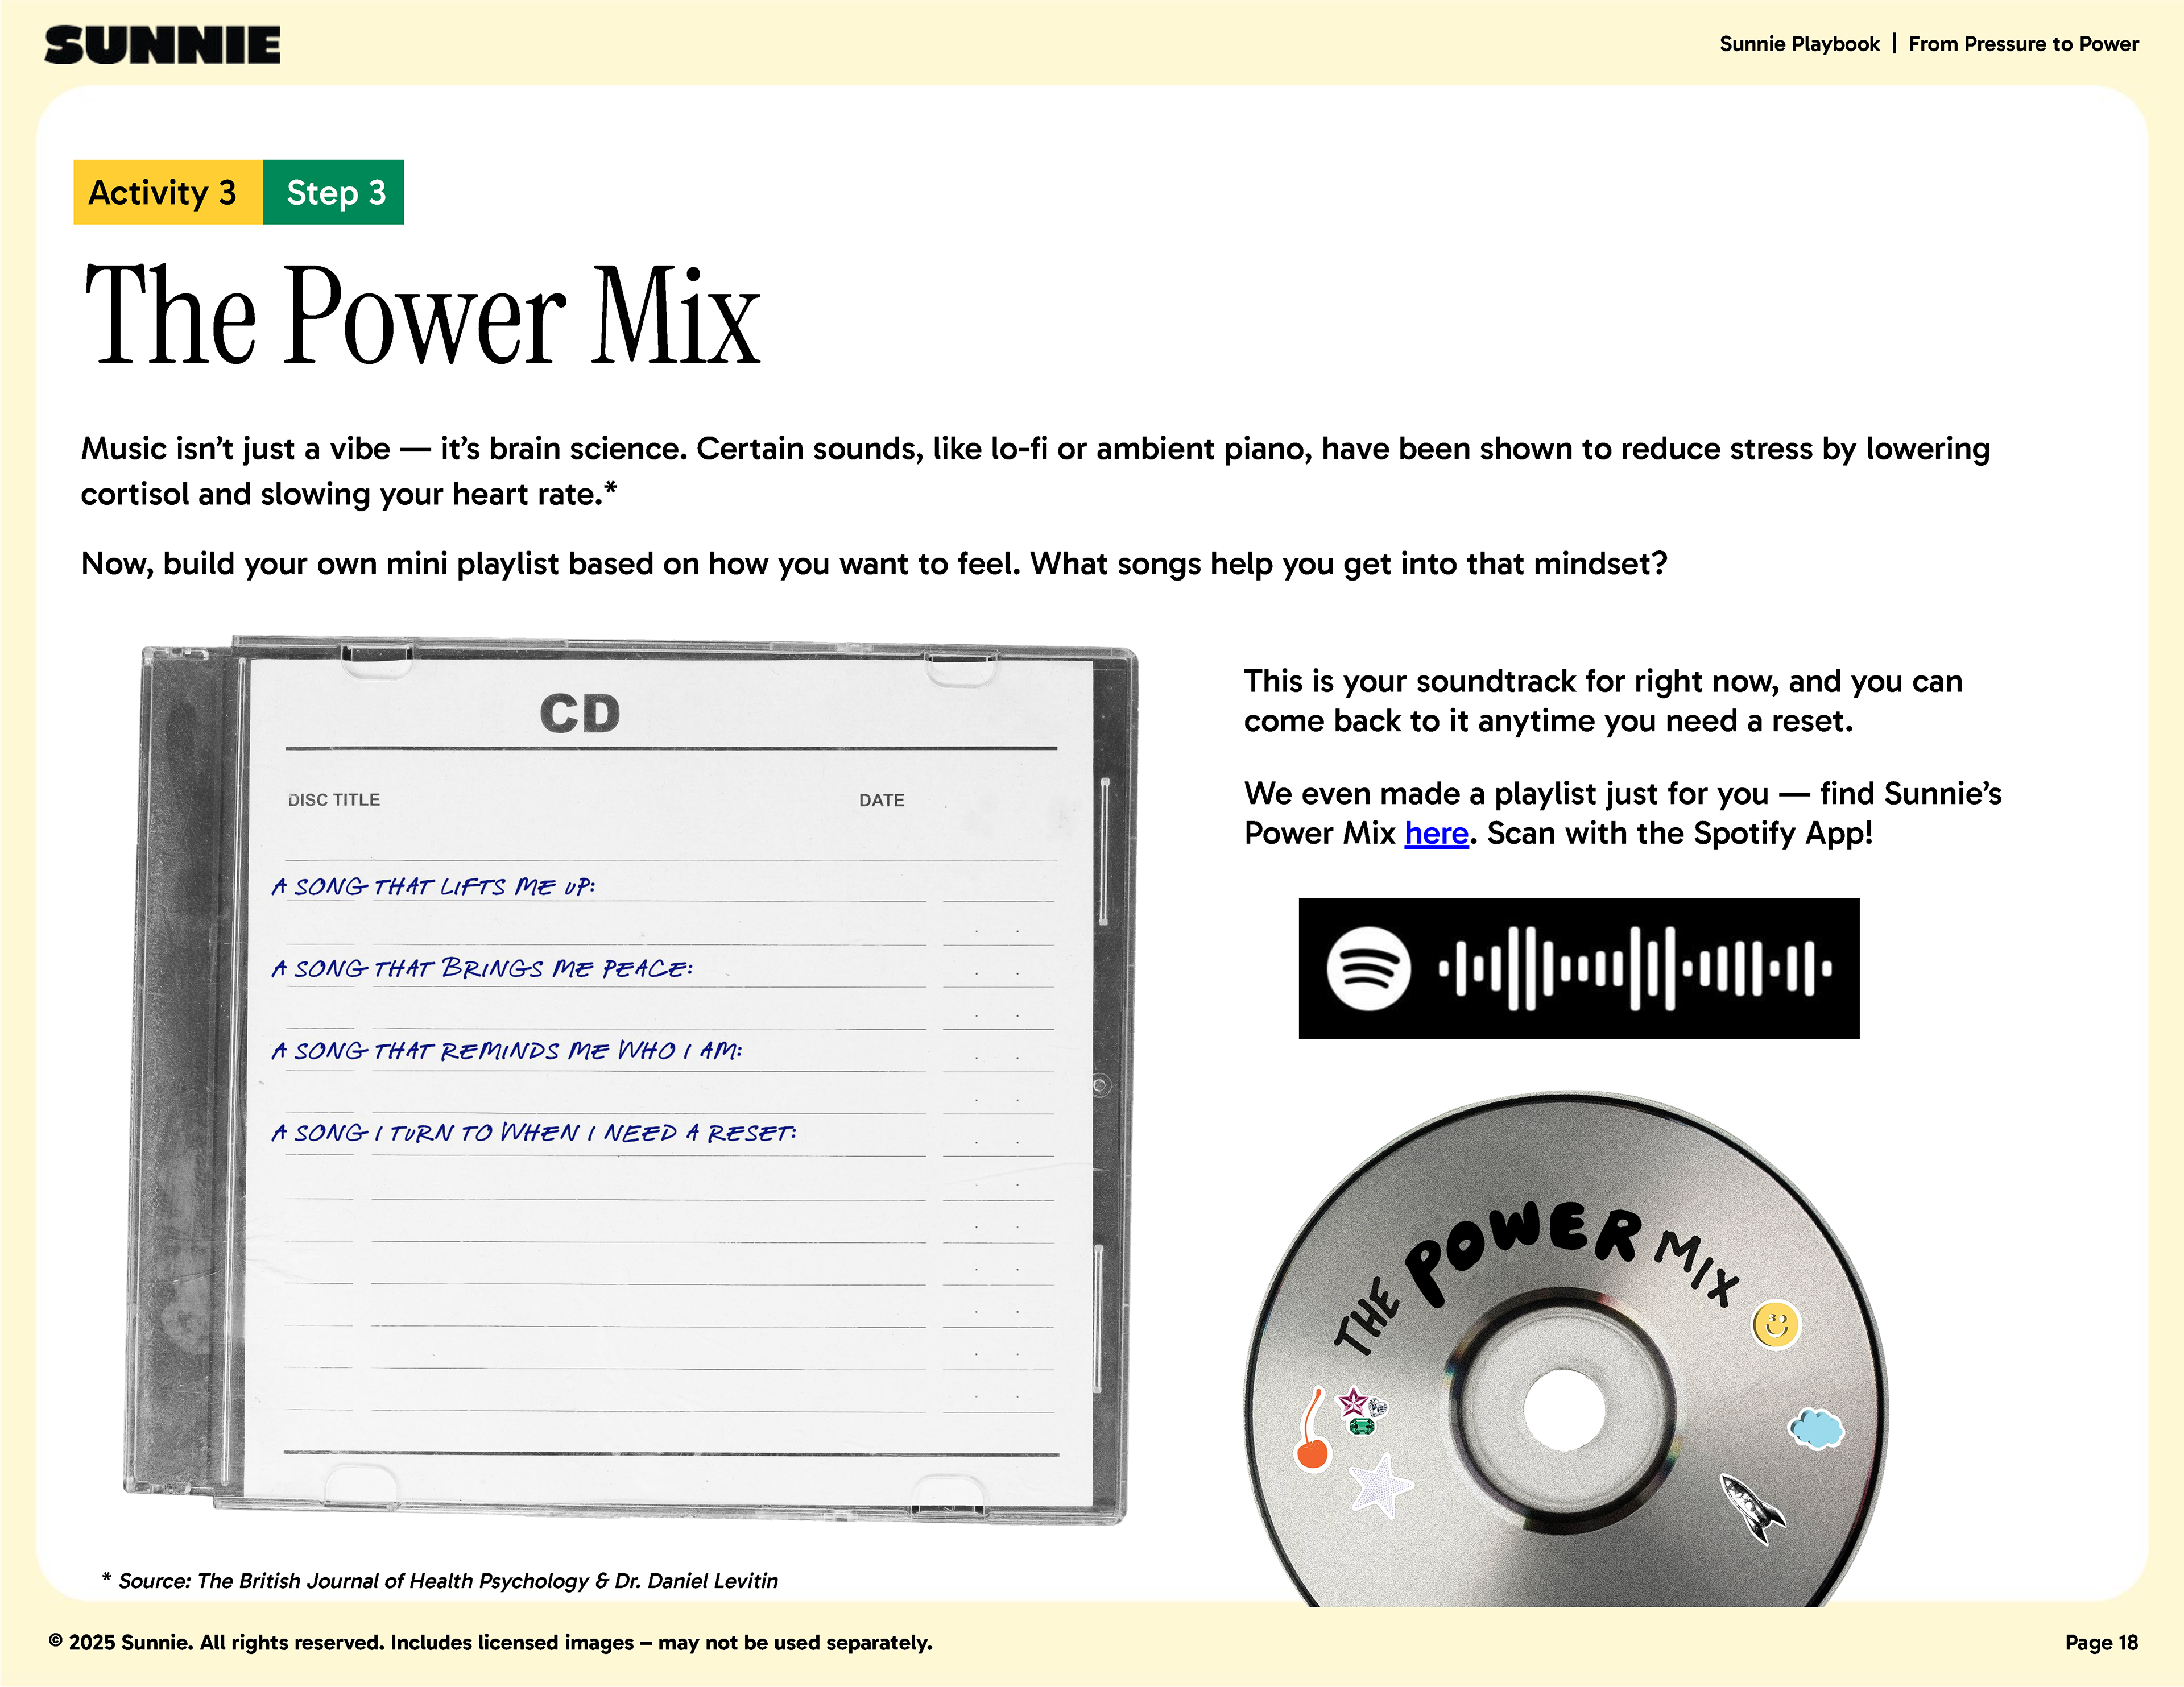Click the Spotify logo icon

coord(1368,968)
